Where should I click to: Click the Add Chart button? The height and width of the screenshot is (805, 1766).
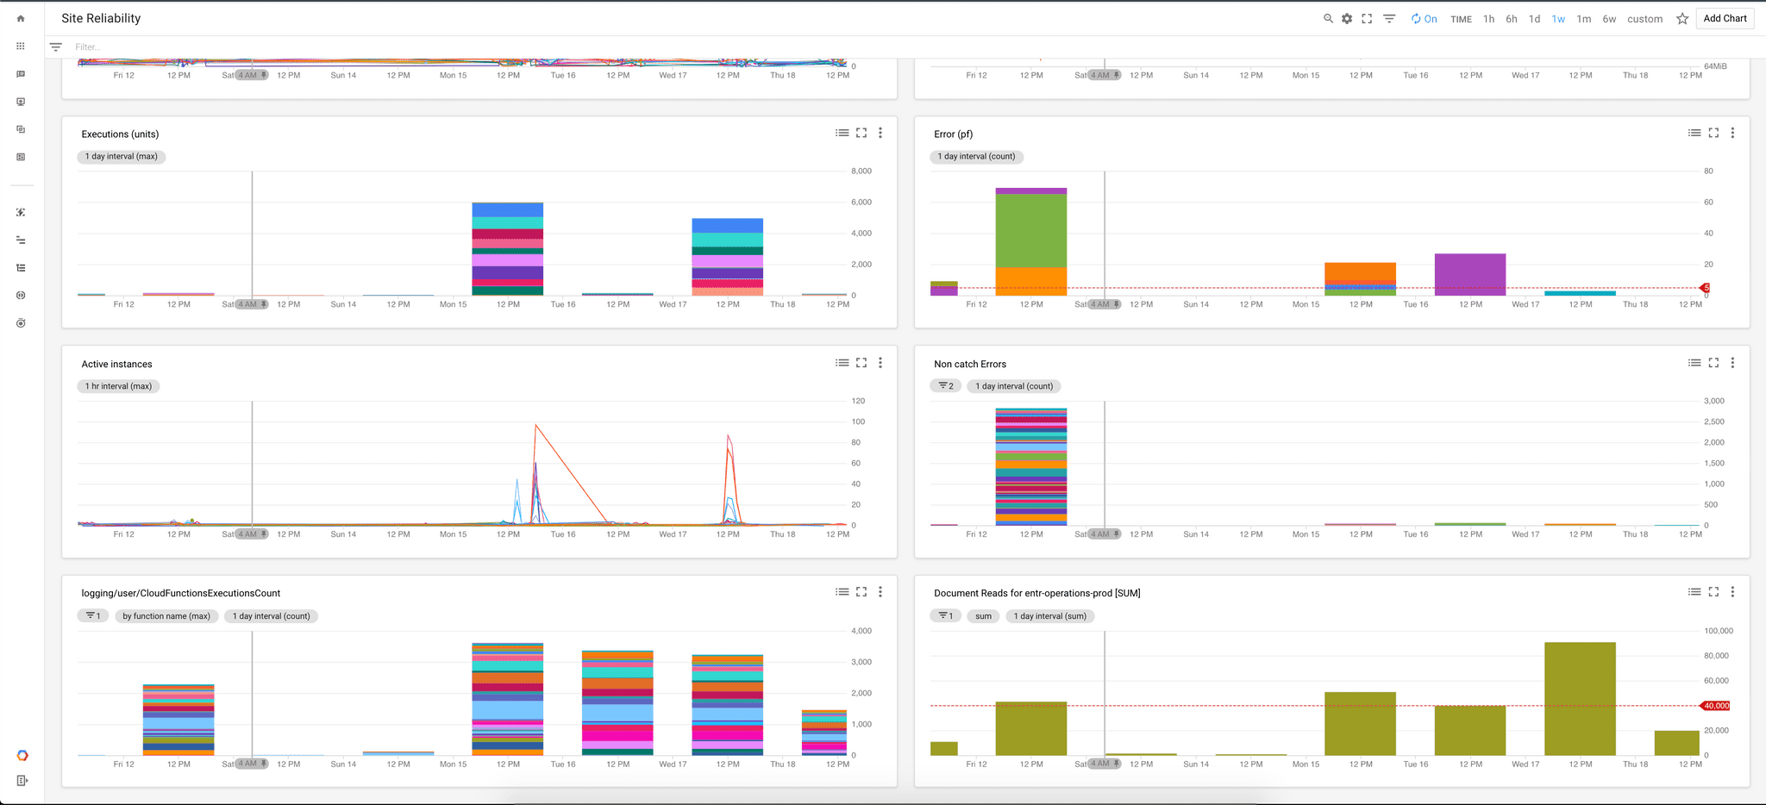coord(1725,18)
